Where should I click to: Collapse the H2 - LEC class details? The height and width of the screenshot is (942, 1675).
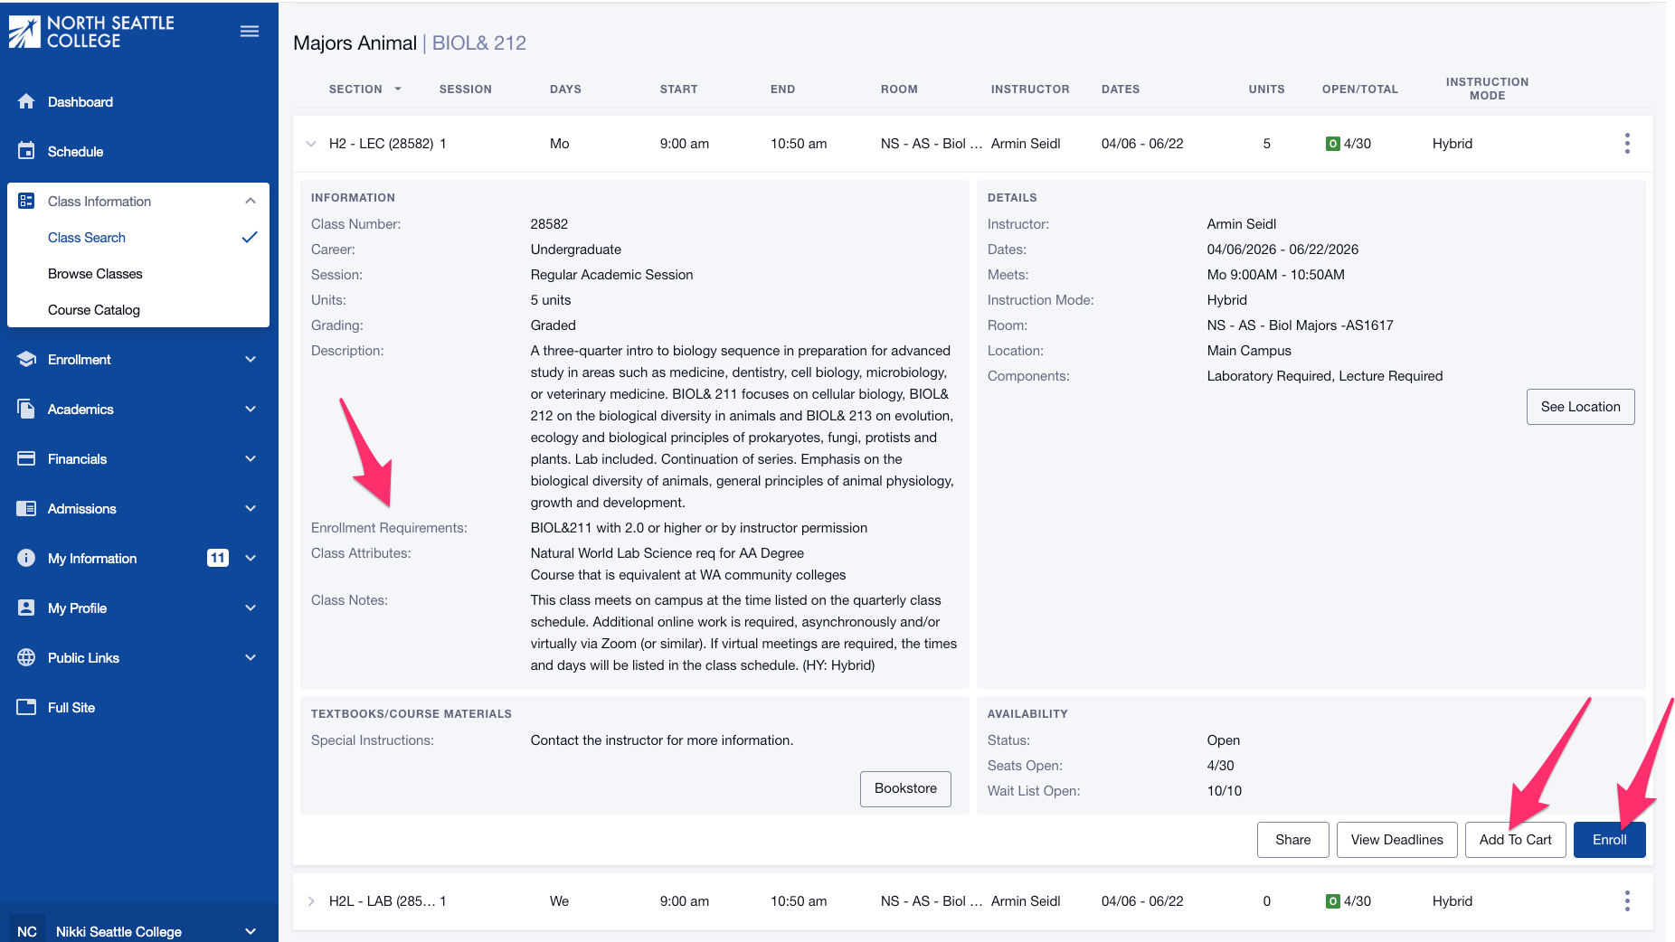pyautogui.click(x=311, y=143)
